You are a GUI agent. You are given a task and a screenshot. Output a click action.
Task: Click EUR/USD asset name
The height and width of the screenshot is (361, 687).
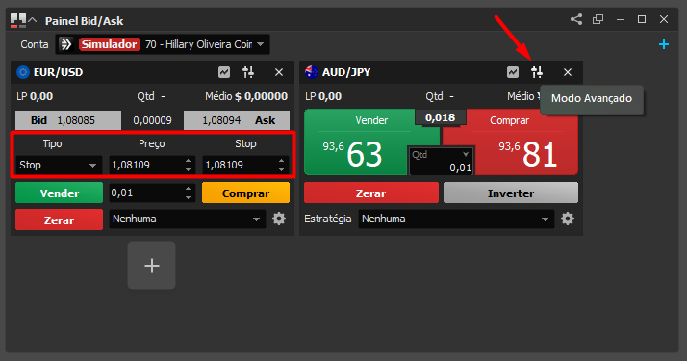[x=59, y=72]
